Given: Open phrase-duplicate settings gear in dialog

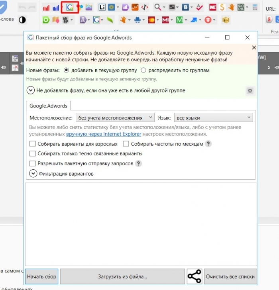Looking at the screenshot, I should (x=250, y=91).
